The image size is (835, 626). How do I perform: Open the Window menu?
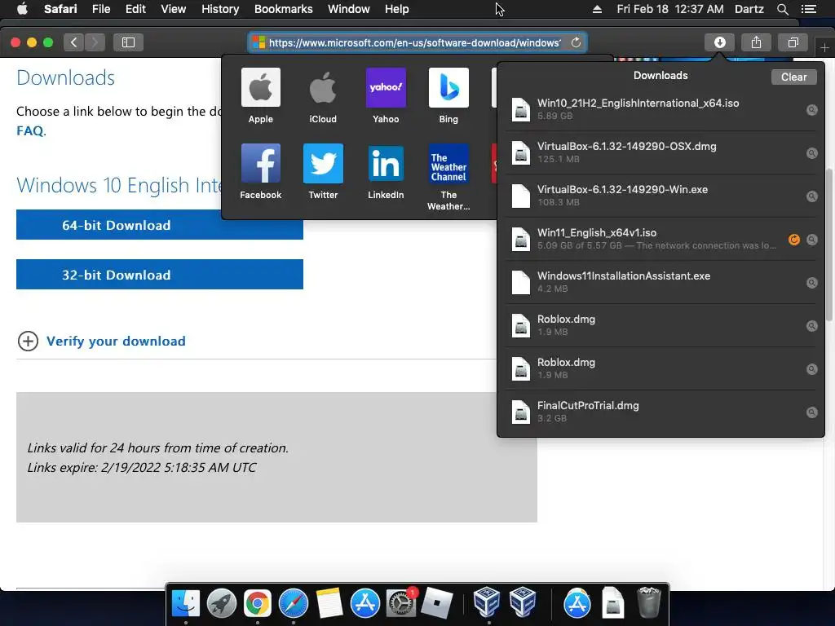[348, 9]
